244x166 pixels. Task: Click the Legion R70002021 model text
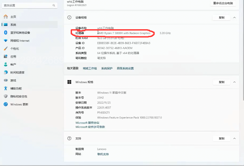[x=77, y=5]
